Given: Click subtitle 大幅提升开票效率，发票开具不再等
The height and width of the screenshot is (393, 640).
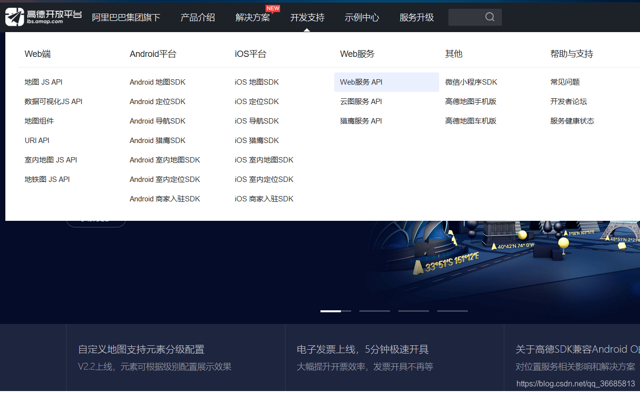Looking at the screenshot, I should pyautogui.click(x=365, y=367).
